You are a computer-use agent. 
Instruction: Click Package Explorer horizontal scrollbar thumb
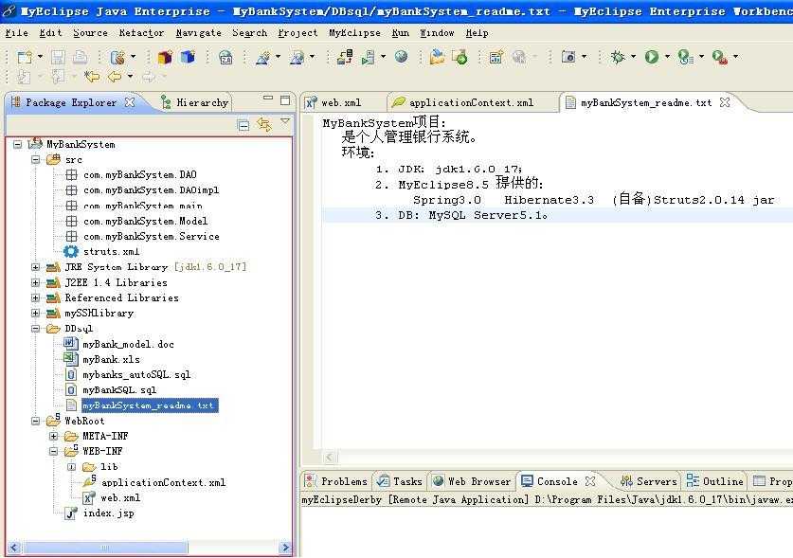click(106, 548)
